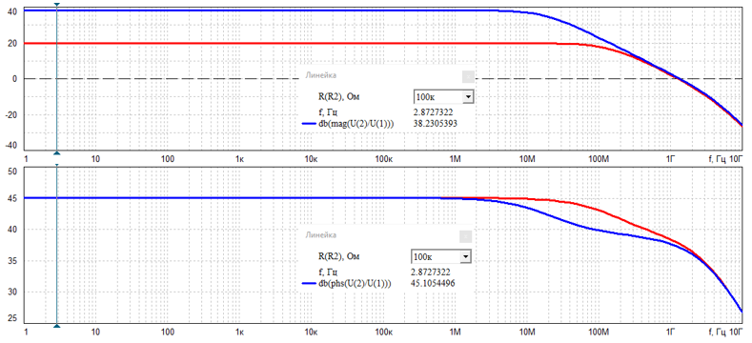Click the 50 tick on phase axis
This screenshot has height=343, width=752.
point(13,171)
